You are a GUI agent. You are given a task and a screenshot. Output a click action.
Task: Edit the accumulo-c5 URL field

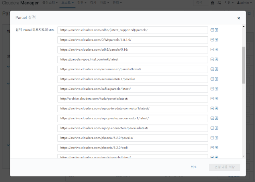[133, 69]
